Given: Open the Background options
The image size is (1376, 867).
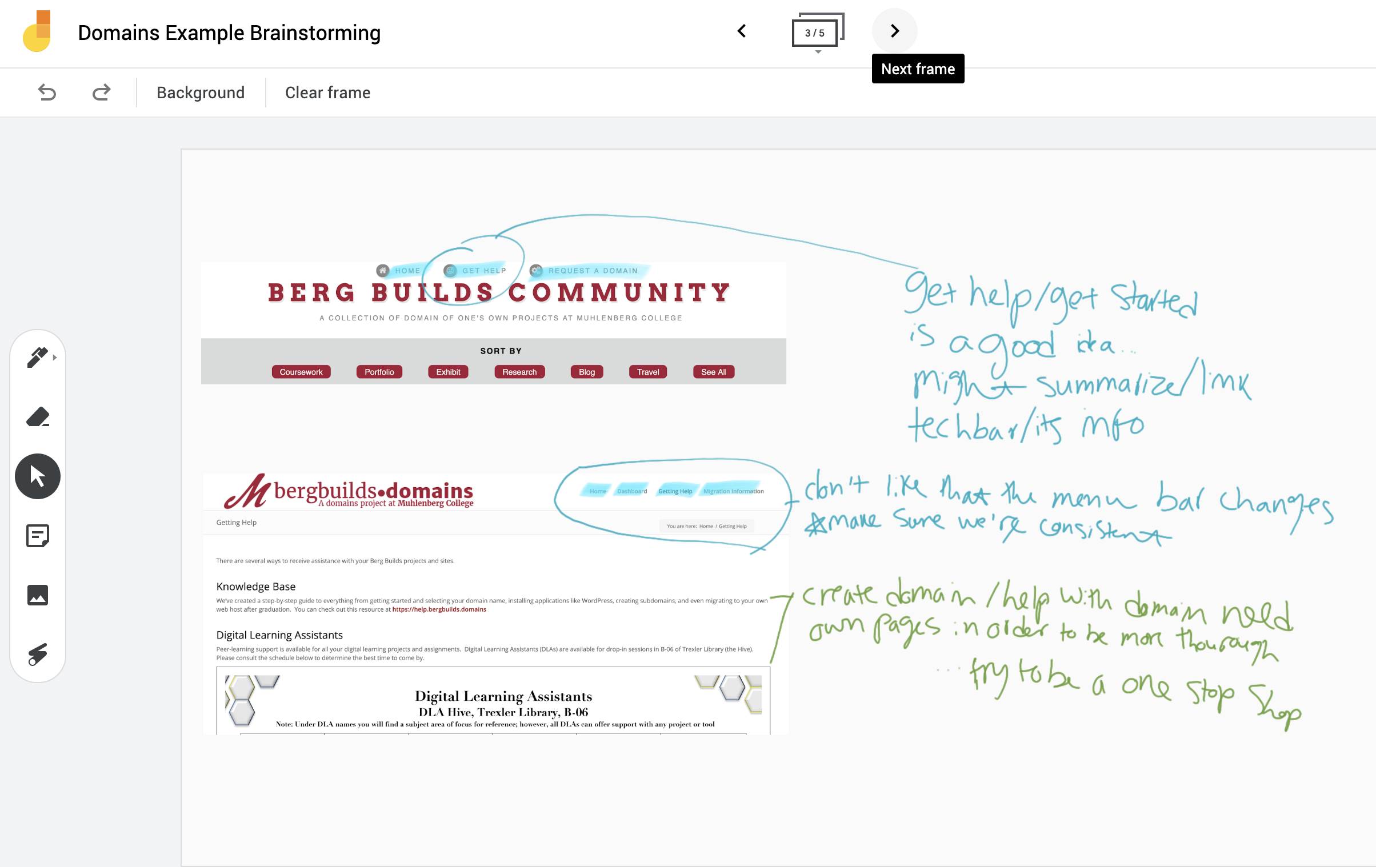Looking at the screenshot, I should tap(201, 93).
